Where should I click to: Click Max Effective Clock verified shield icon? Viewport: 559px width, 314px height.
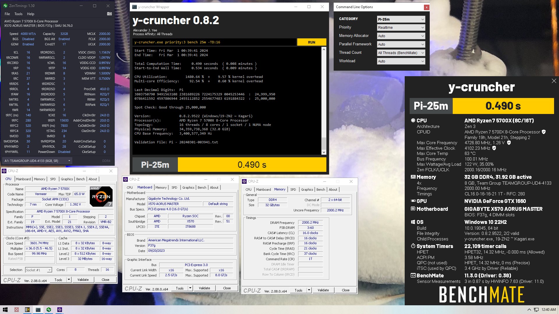tap(494, 148)
